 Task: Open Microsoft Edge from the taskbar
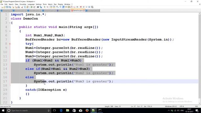click(61, 110)
